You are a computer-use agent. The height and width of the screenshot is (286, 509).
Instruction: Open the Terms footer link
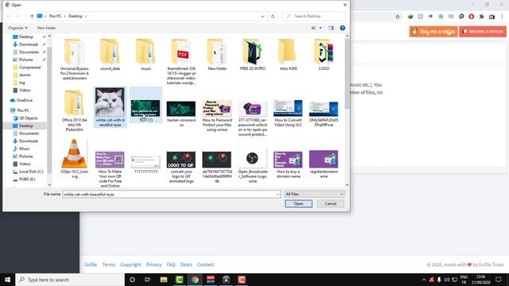pos(108,265)
